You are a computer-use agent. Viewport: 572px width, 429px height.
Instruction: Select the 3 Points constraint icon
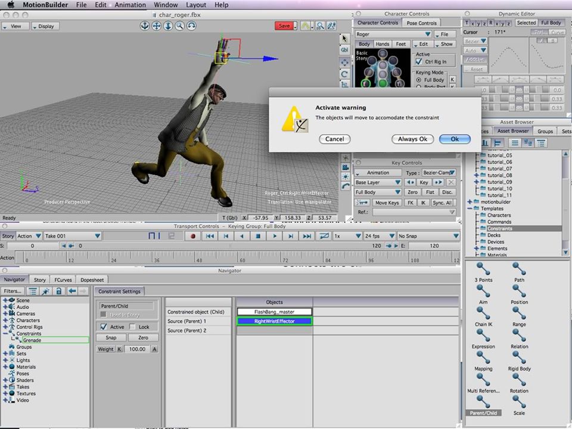point(483,272)
